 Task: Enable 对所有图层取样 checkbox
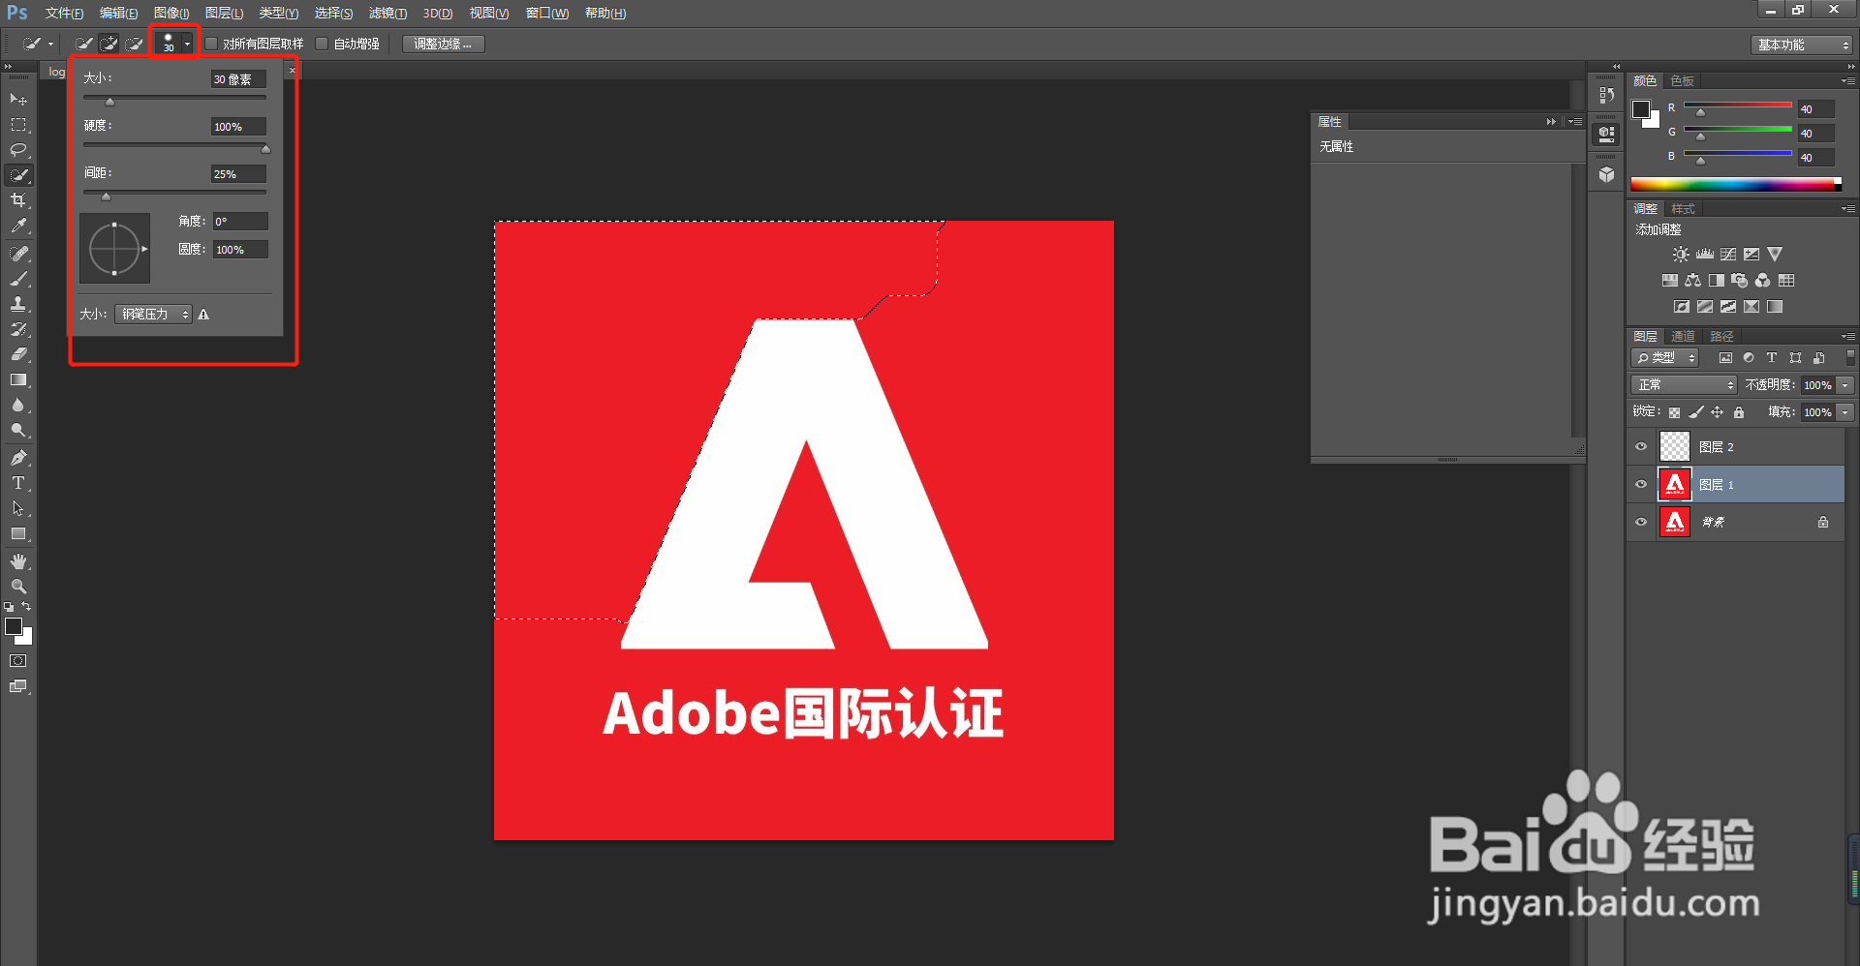[211, 44]
